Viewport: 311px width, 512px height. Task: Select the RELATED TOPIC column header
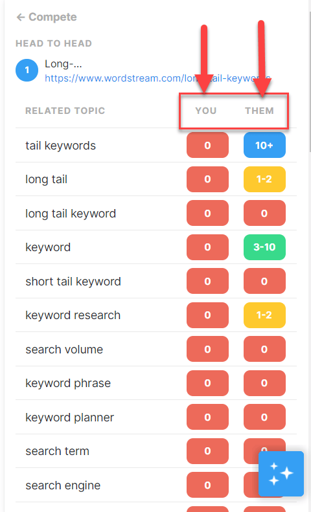(65, 111)
